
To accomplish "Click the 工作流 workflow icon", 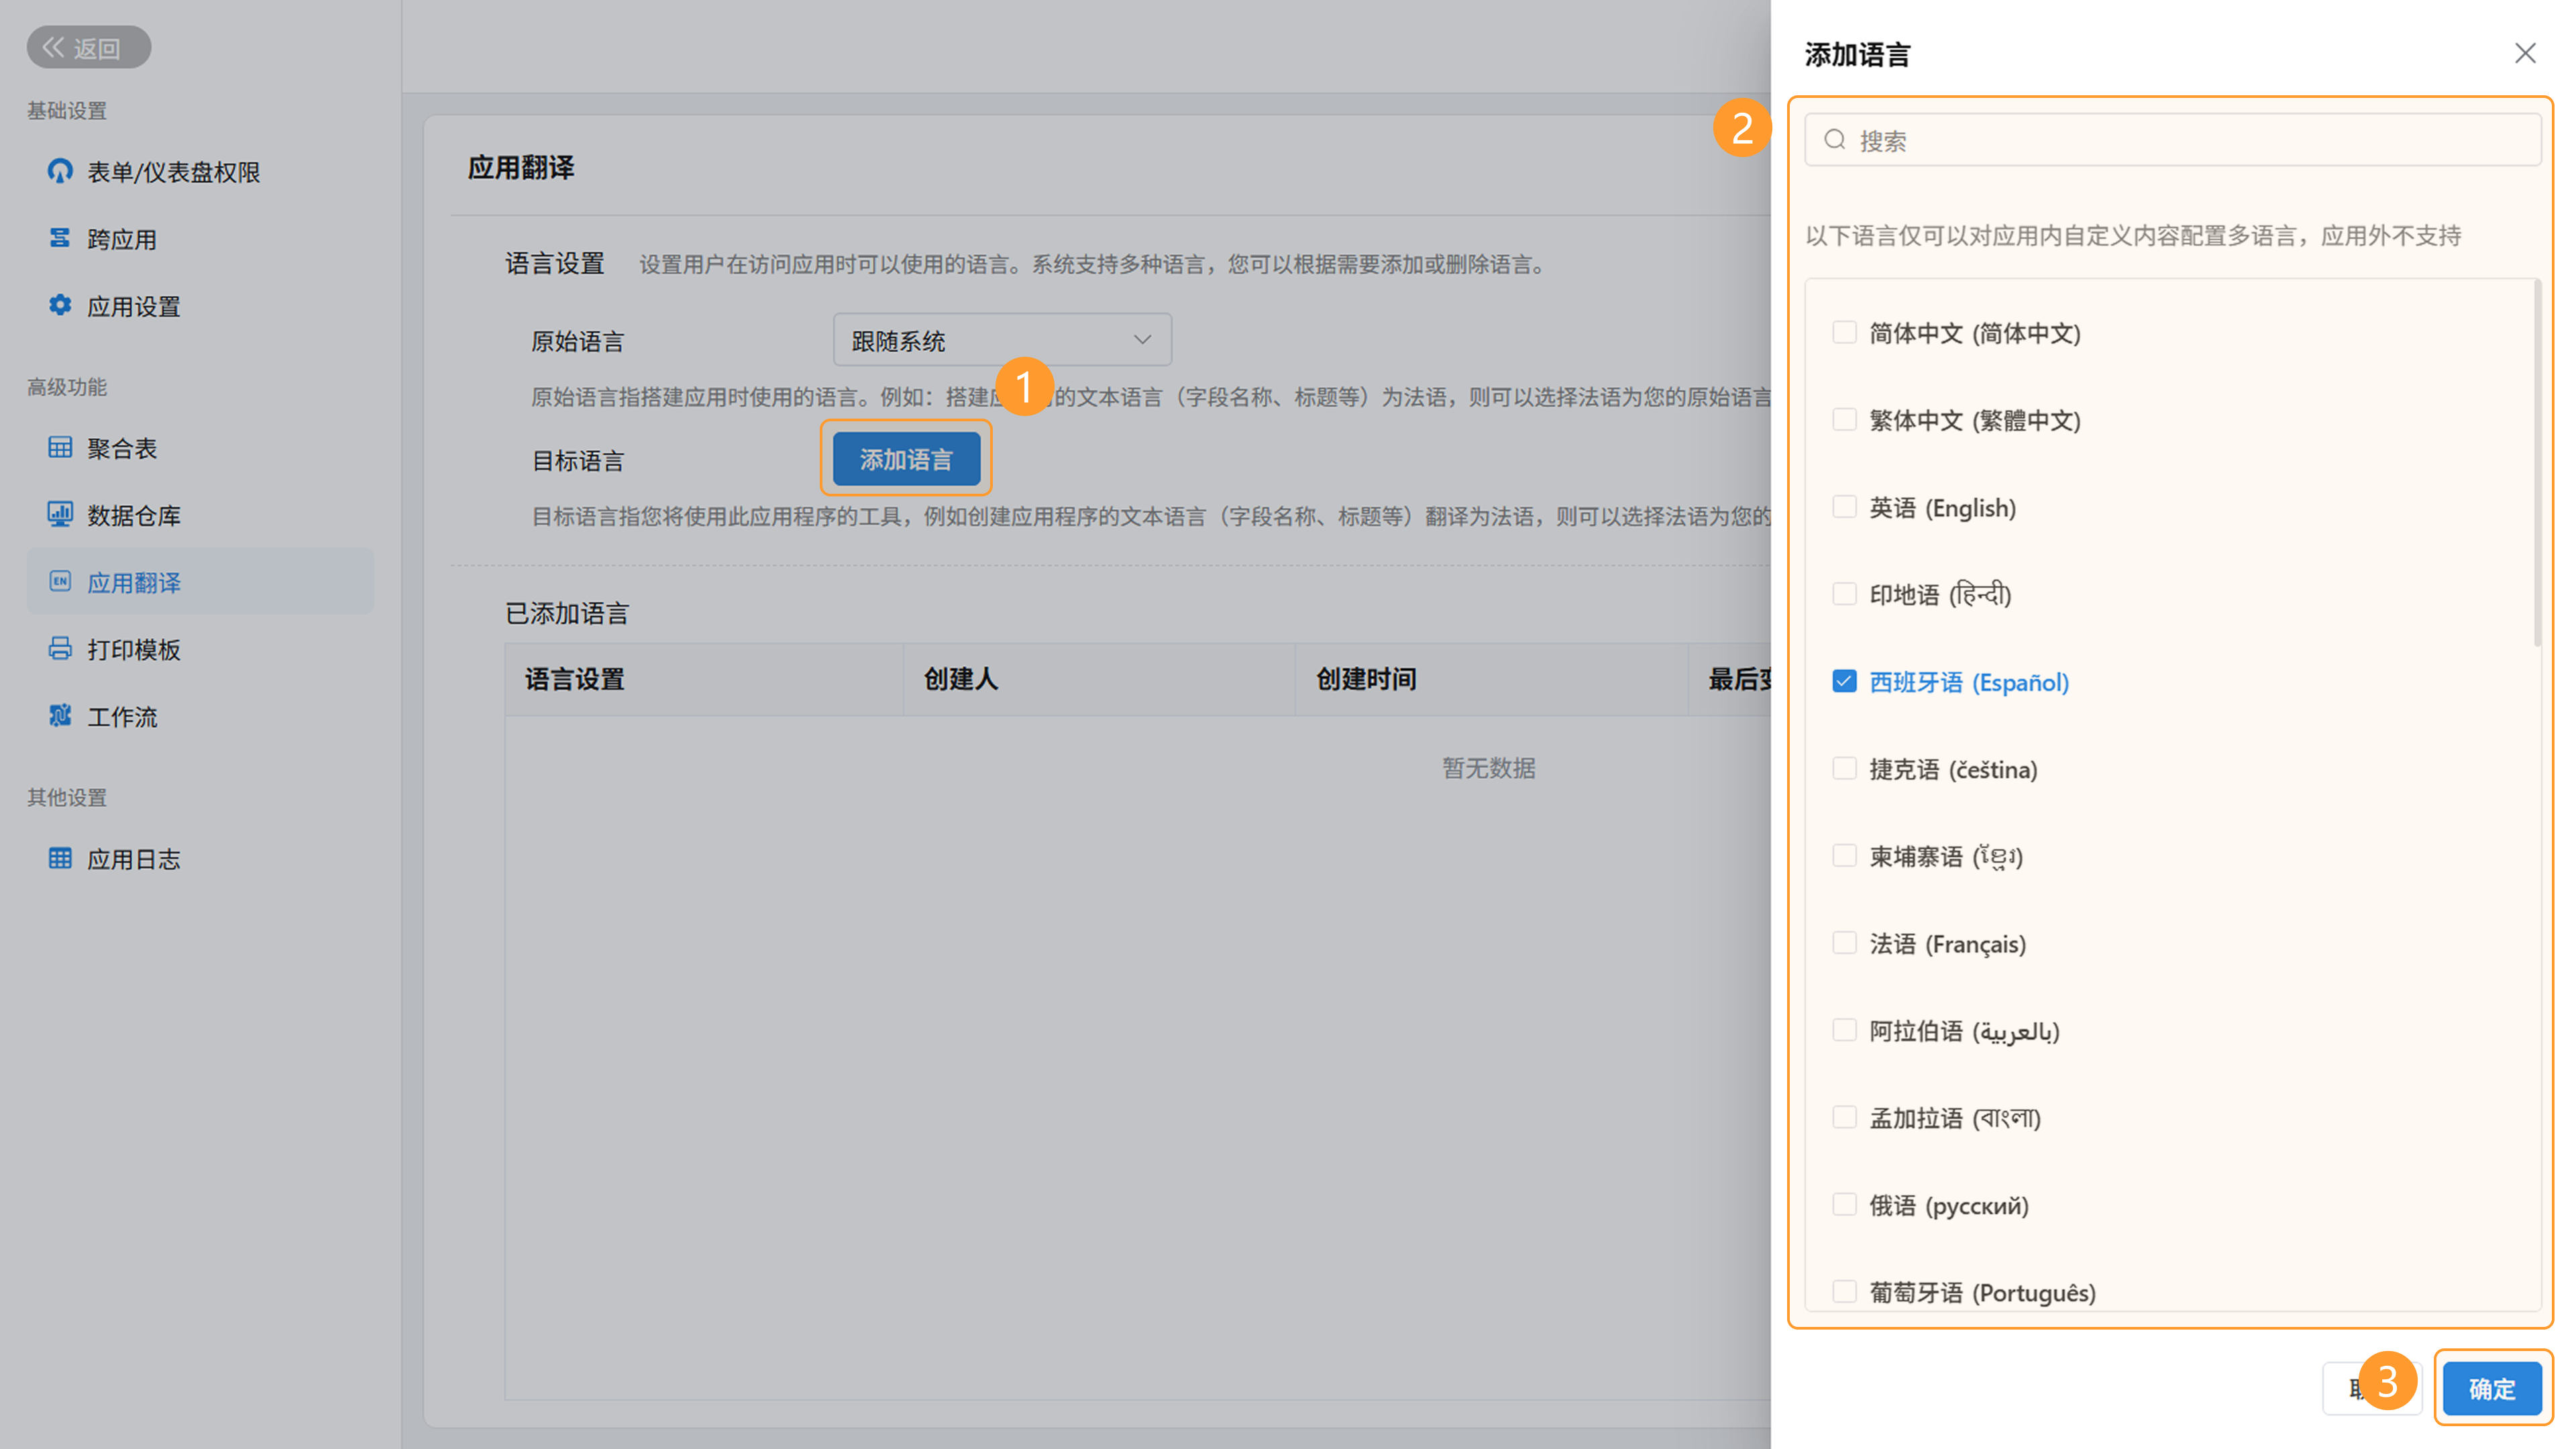I will pyautogui.click(x=60, y=715).
